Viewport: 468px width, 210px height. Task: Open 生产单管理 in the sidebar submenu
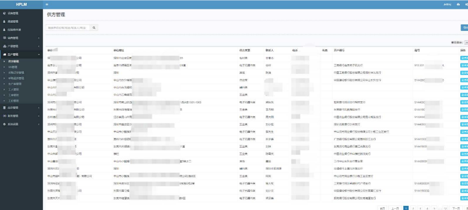(x=15, y=84)
